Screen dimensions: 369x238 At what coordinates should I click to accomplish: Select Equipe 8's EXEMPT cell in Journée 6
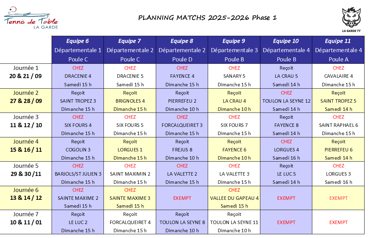pos(182,198)
